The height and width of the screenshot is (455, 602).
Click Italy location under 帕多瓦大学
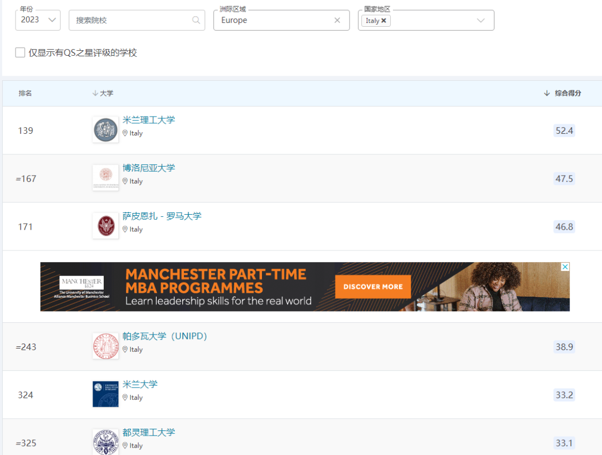pyautogui.click(x=133, y=350)
